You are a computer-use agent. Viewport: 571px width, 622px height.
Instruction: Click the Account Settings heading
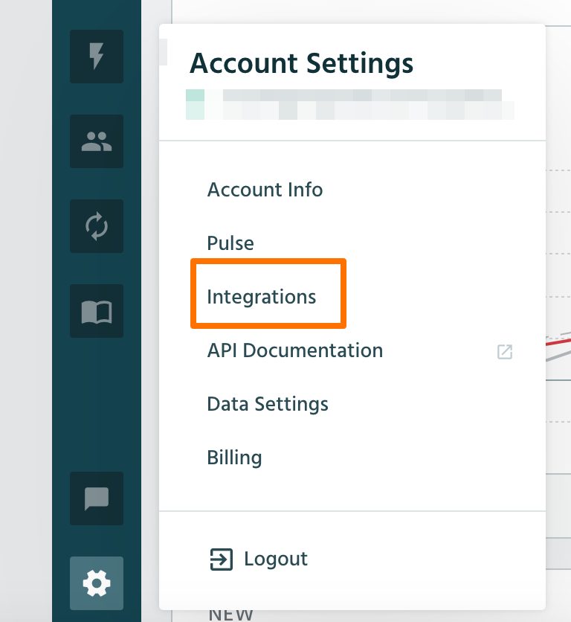pyautogui.click(x=302, y=63)
